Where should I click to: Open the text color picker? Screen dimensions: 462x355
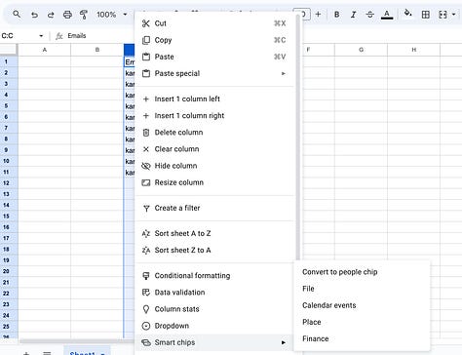(387, 15)
